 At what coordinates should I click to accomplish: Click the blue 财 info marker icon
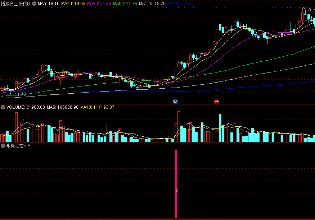click(x=175, y=101)
